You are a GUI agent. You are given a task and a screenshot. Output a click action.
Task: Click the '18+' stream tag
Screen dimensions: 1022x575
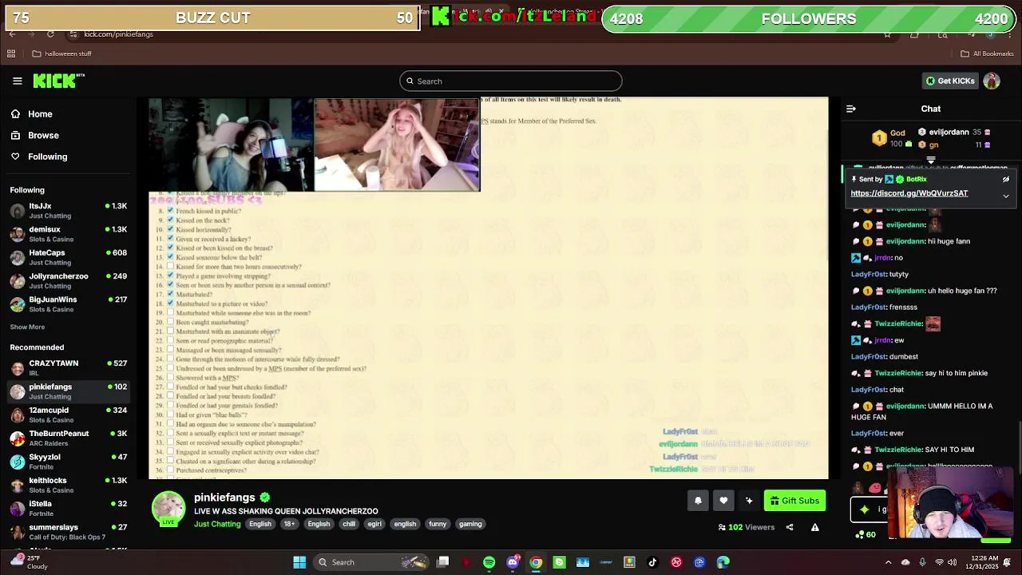point(289,524)
